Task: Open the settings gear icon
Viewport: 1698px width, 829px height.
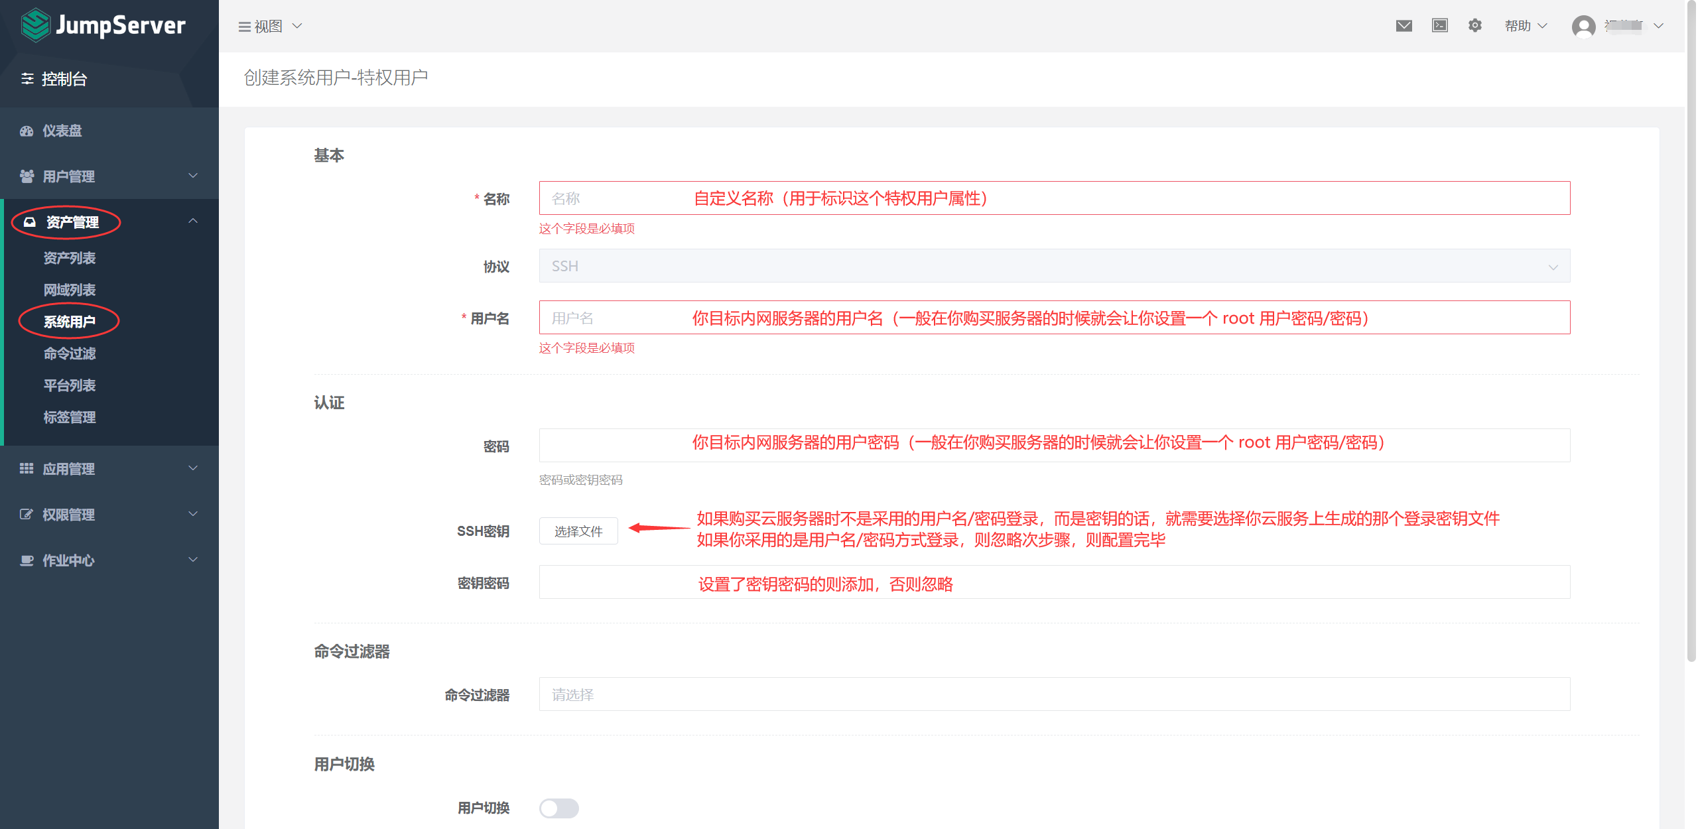Action: click(x=1474, y=26)
